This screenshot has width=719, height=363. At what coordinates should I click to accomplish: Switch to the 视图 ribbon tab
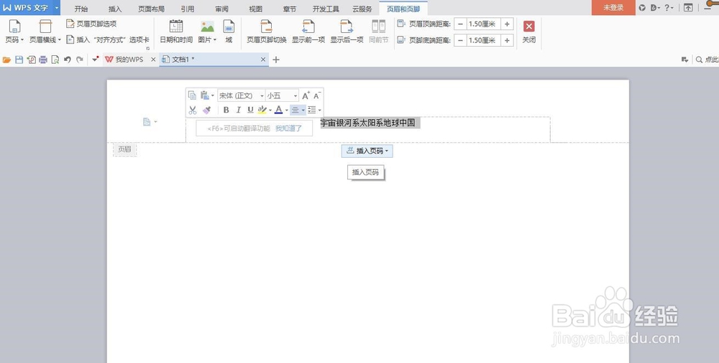point(255,8)
